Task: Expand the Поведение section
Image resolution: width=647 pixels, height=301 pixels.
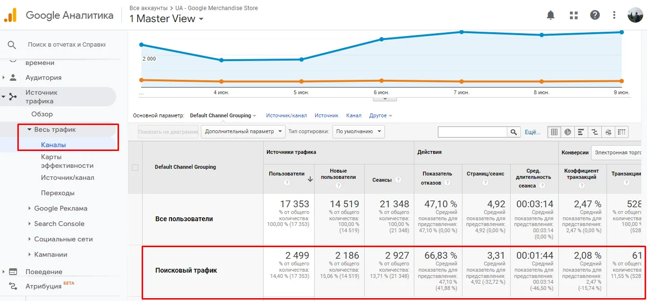Action: point(4,272)
